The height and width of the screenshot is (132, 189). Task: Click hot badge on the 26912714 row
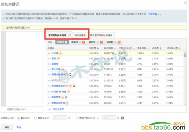60,53
